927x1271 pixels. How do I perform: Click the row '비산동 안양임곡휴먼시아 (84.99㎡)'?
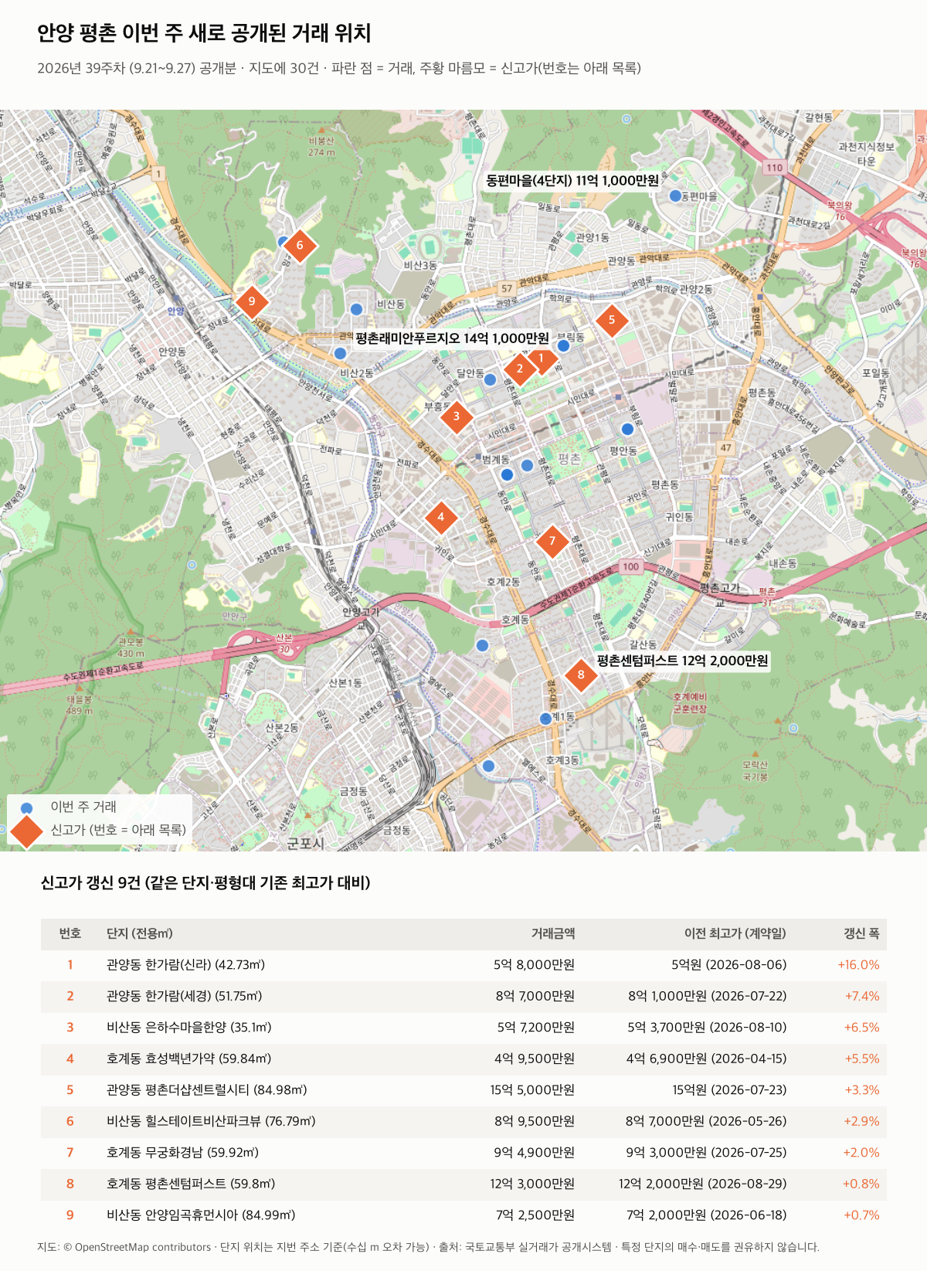tap(463, 1215)
